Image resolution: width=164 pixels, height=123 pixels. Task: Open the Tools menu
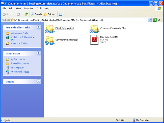pos(39,9)
